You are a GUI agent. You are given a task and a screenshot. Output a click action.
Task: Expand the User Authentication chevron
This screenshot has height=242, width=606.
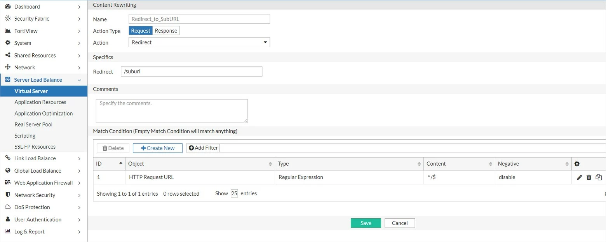[x=79, y=220]
